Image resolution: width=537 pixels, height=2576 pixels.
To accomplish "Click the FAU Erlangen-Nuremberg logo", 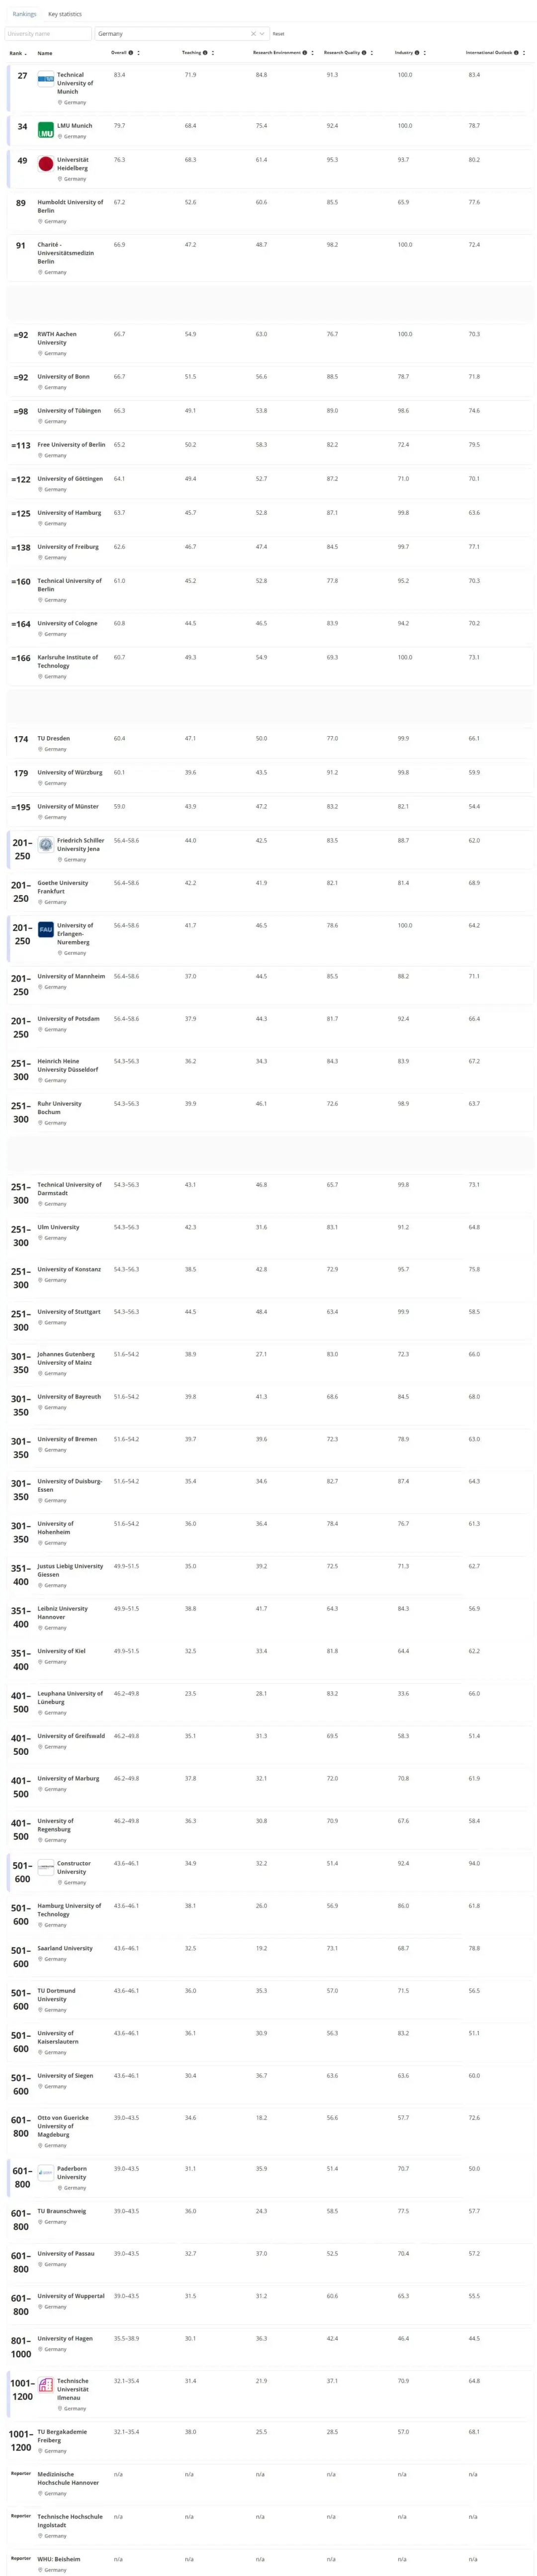I will [x=46, y=930].
